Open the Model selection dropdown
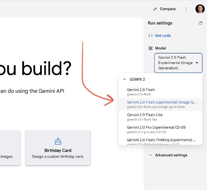This screenshot has width=207, height=190. pos(178,63)
